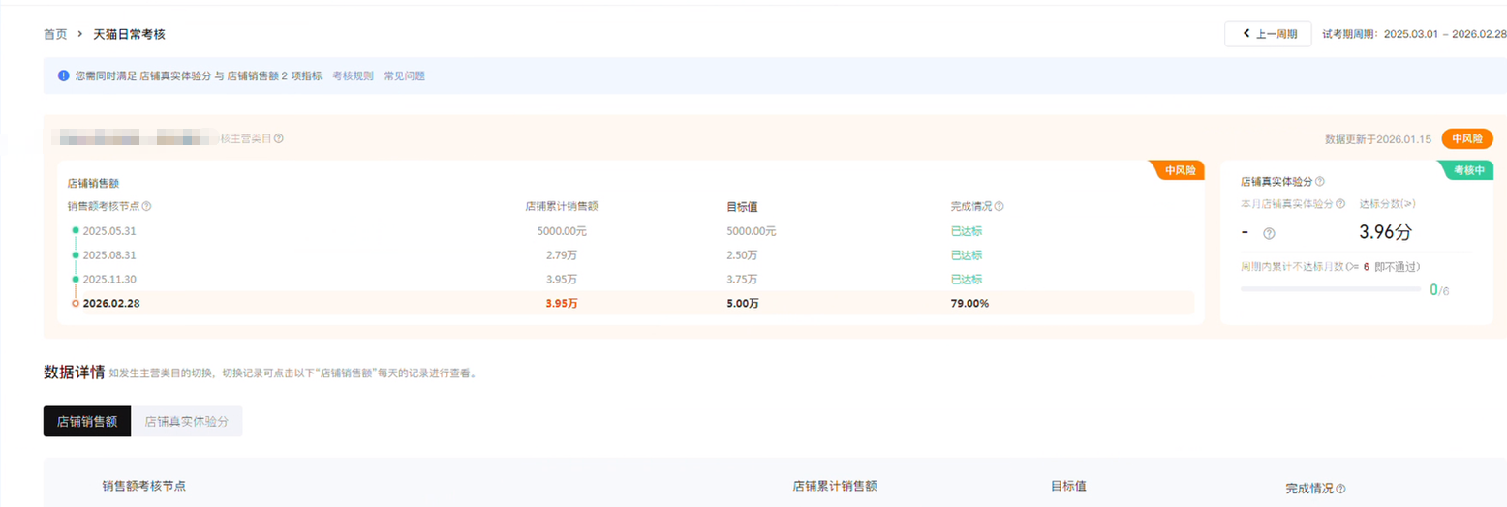Click help icon beside 核主营类目
The width and height of the screenshot is (1507, 507).
click(279, 138)
